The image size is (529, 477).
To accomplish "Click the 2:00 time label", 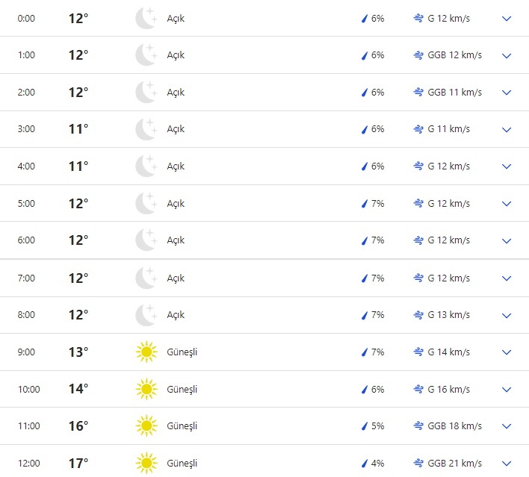I will 26,93.
